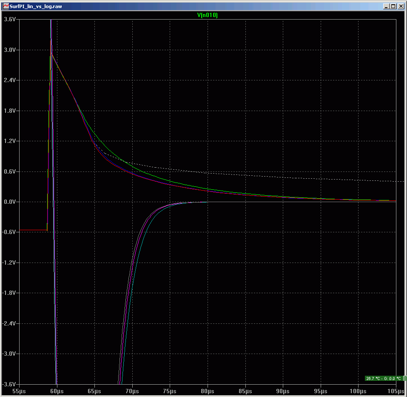Close the waveform plot window
This screenshot has width=407, height=397.
point(401,6)
